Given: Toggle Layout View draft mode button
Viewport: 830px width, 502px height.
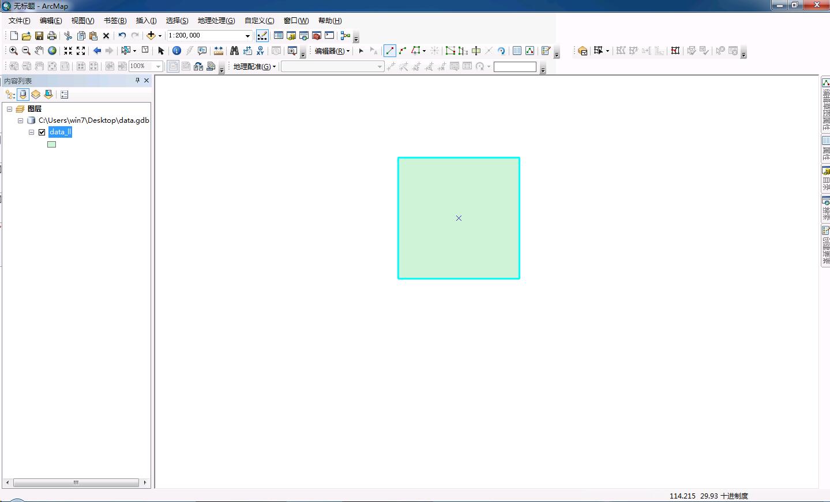Looking at the screenshot, I should point(173,66).
